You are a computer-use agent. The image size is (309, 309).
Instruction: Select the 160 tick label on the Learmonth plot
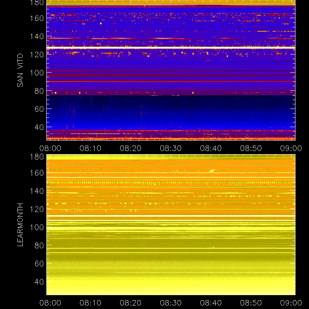pos(37,173)
